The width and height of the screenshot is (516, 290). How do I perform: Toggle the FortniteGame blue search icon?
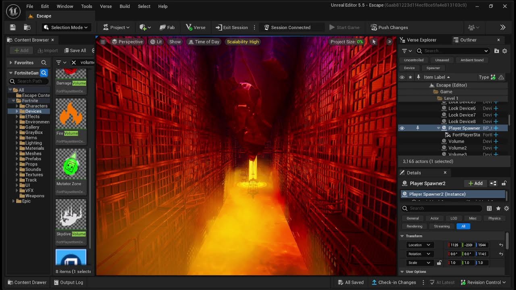tap(44, 73)
